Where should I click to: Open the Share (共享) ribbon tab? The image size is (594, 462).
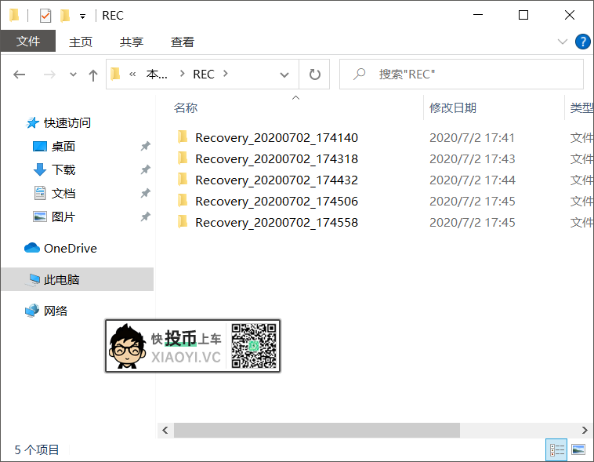click(132, 42)
